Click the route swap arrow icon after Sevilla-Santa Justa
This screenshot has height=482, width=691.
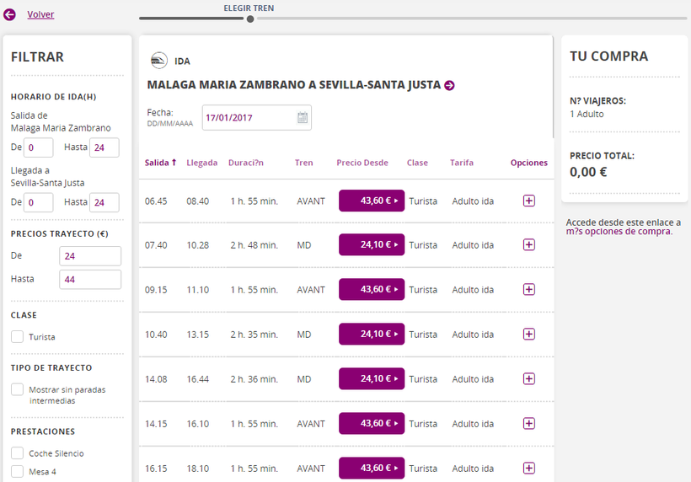tap(449, 85)
